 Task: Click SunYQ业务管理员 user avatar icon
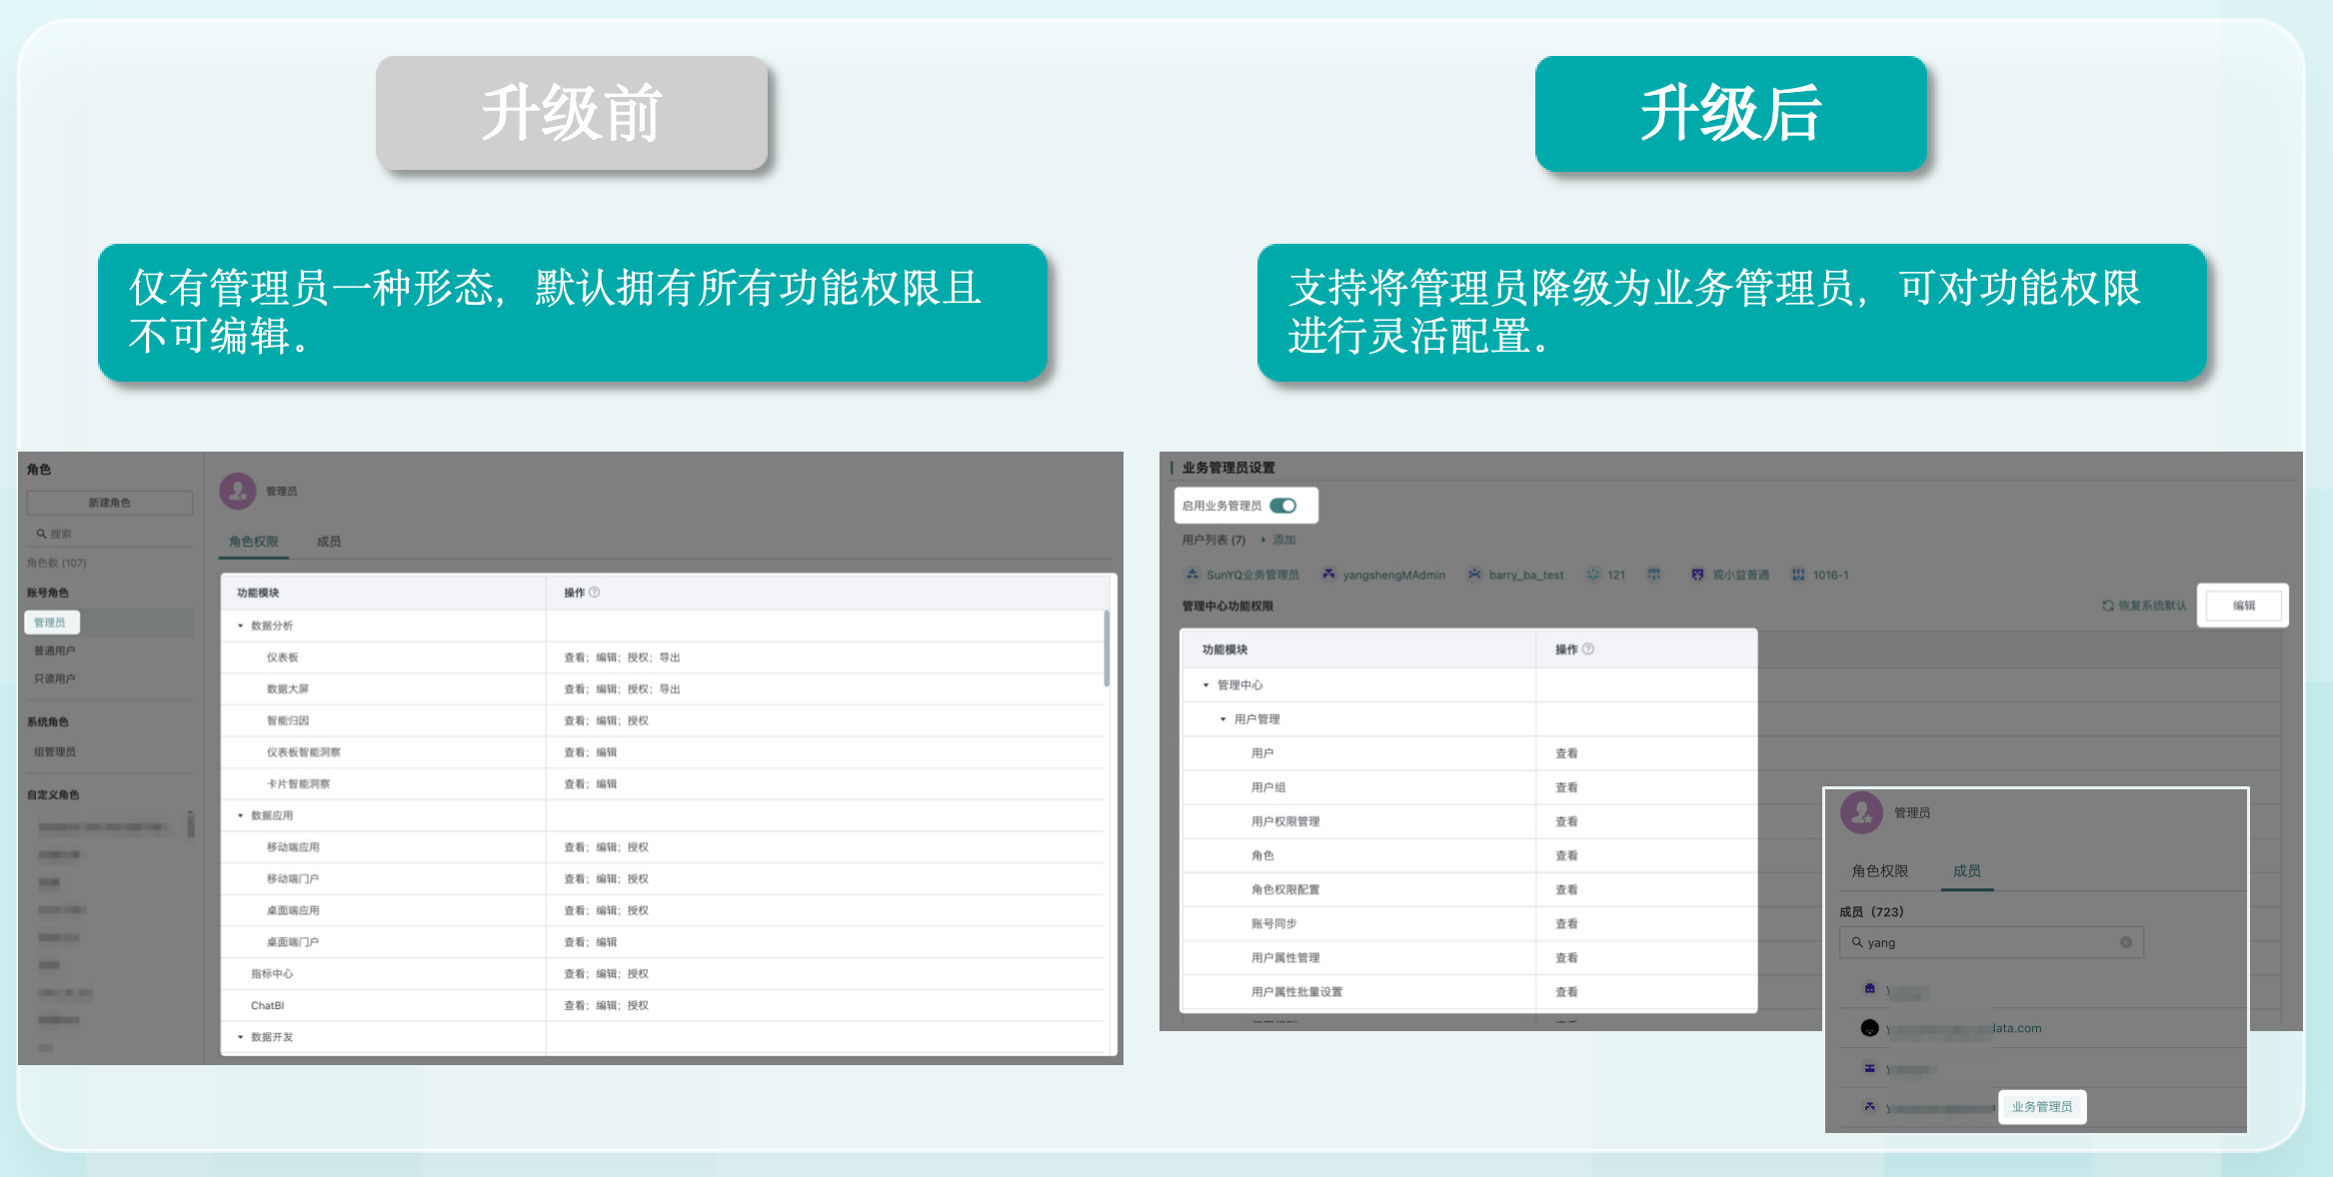tap(1191, 575)
